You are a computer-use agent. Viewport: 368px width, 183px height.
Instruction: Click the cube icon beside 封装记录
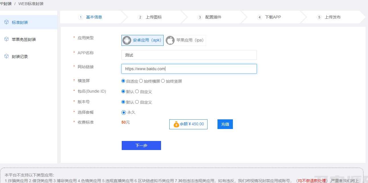[7, 56]
